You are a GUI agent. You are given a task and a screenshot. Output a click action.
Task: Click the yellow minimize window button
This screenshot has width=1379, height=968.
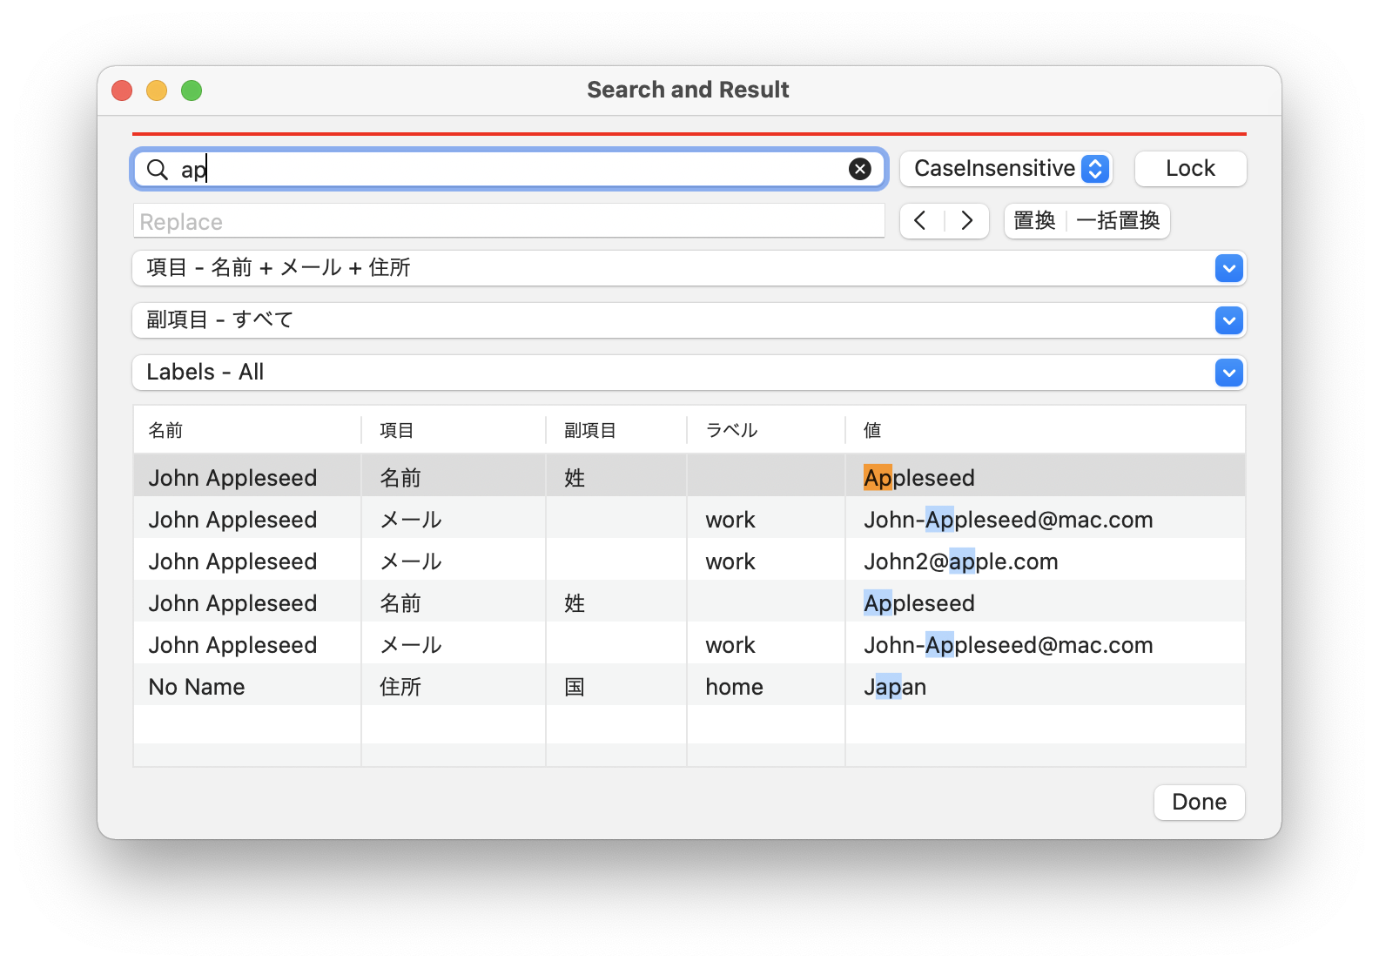(x=157, y=91)
